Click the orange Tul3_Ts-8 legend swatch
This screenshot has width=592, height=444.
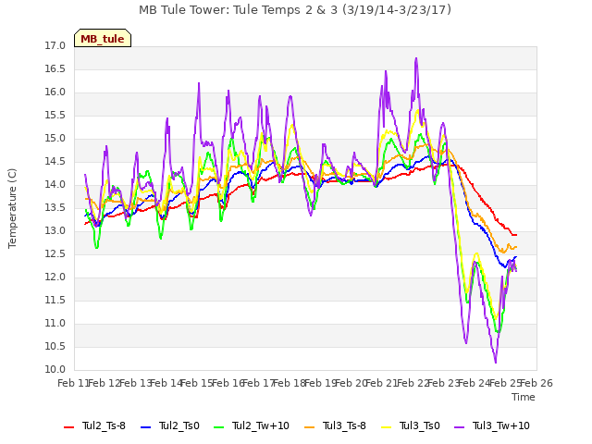pos(310,427)
